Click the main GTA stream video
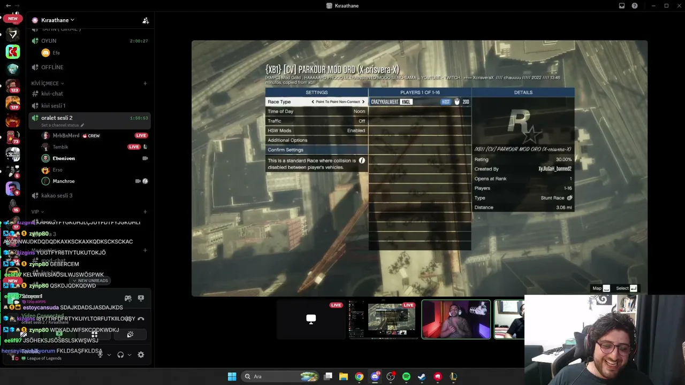The width and height of the screenshot is (685, 385). tap(420, 168)
